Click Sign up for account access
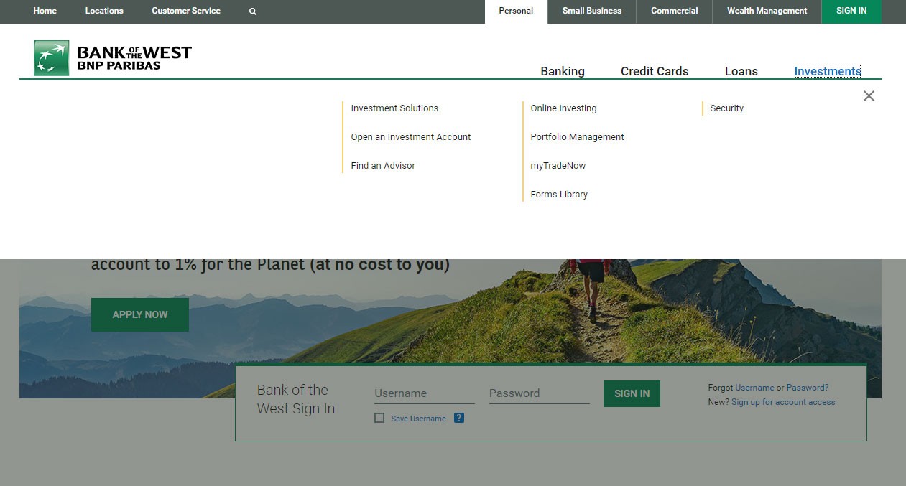The width and height of the screenshot is (906, 486). [783, 402]
